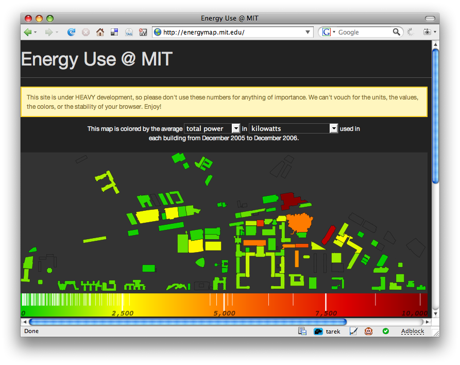This screenshot has height=365, width=460.
Task: Click the 'Energy Use @ MIT' page heading
Action: (97, 59)
